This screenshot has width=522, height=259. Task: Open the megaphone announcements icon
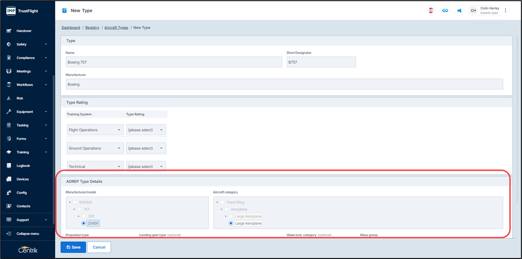pos(459,10)
